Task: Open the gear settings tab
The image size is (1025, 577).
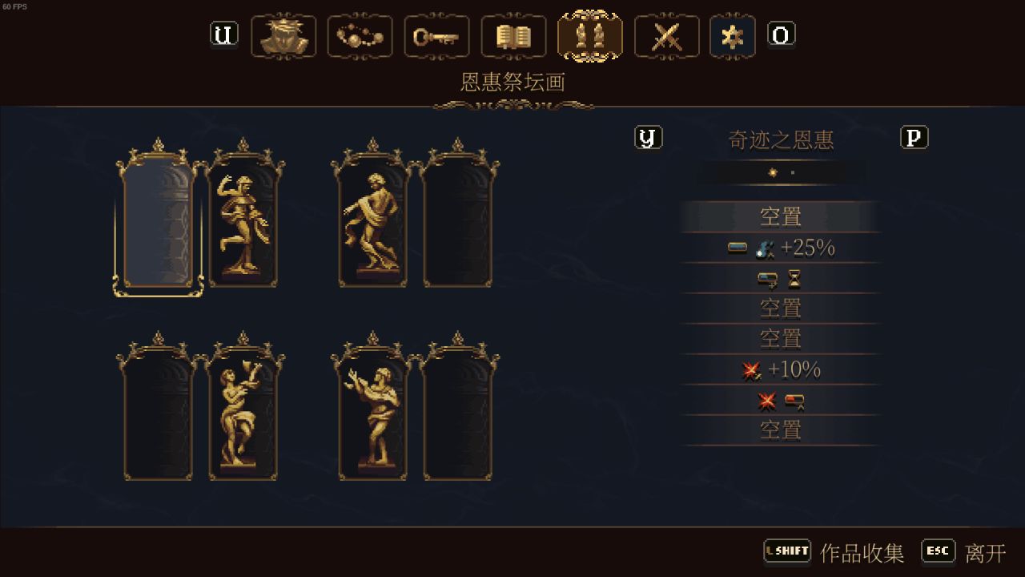Action: [733, 36]
